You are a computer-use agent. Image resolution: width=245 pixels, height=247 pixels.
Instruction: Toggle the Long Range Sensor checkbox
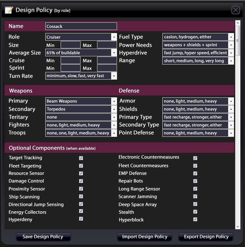[x=195, y=189]
